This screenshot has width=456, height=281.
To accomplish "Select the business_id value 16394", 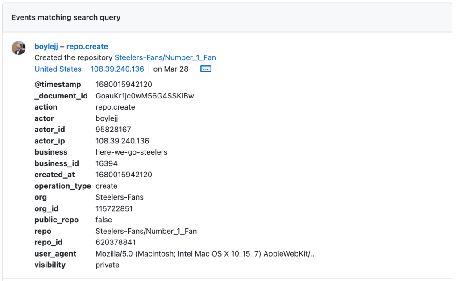I will tap(106, 163).
